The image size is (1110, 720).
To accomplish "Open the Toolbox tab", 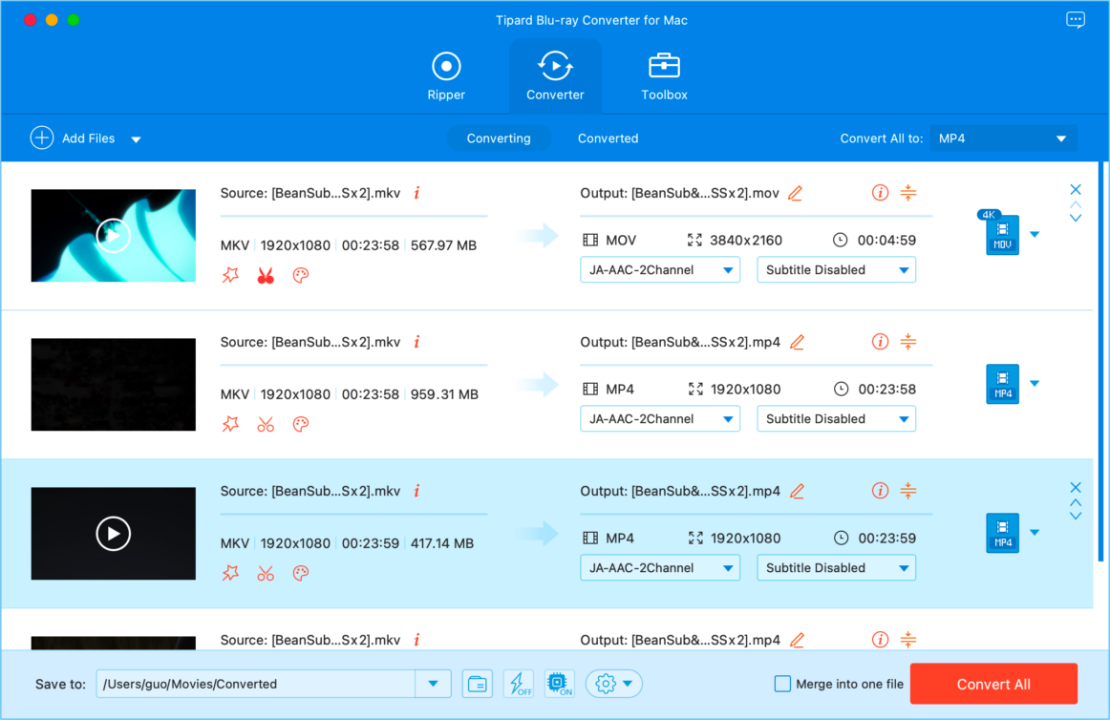I will click(x=664, y=76).
